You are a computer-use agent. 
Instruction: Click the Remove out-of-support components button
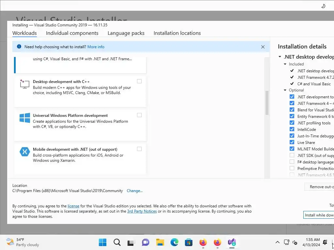[319, 187]
